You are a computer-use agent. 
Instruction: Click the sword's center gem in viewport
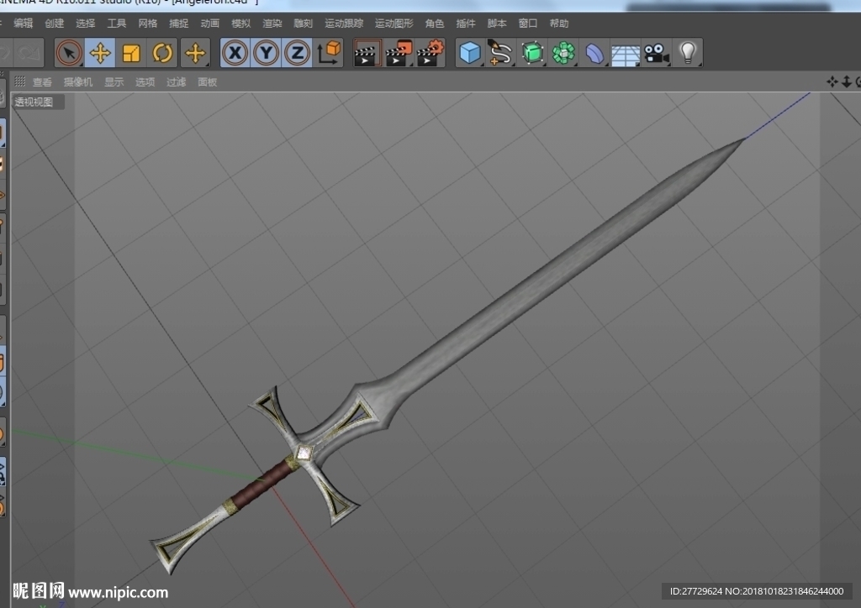click(304, 454)
